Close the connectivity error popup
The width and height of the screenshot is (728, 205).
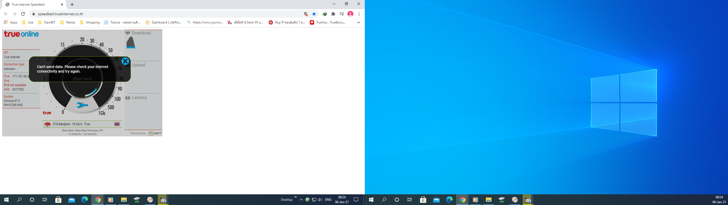pos(125,61)
